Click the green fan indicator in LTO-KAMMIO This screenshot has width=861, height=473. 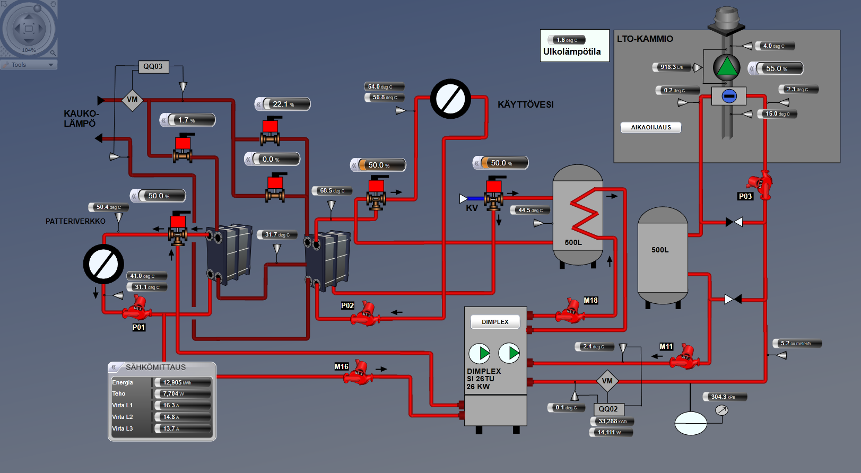(726, 67)
